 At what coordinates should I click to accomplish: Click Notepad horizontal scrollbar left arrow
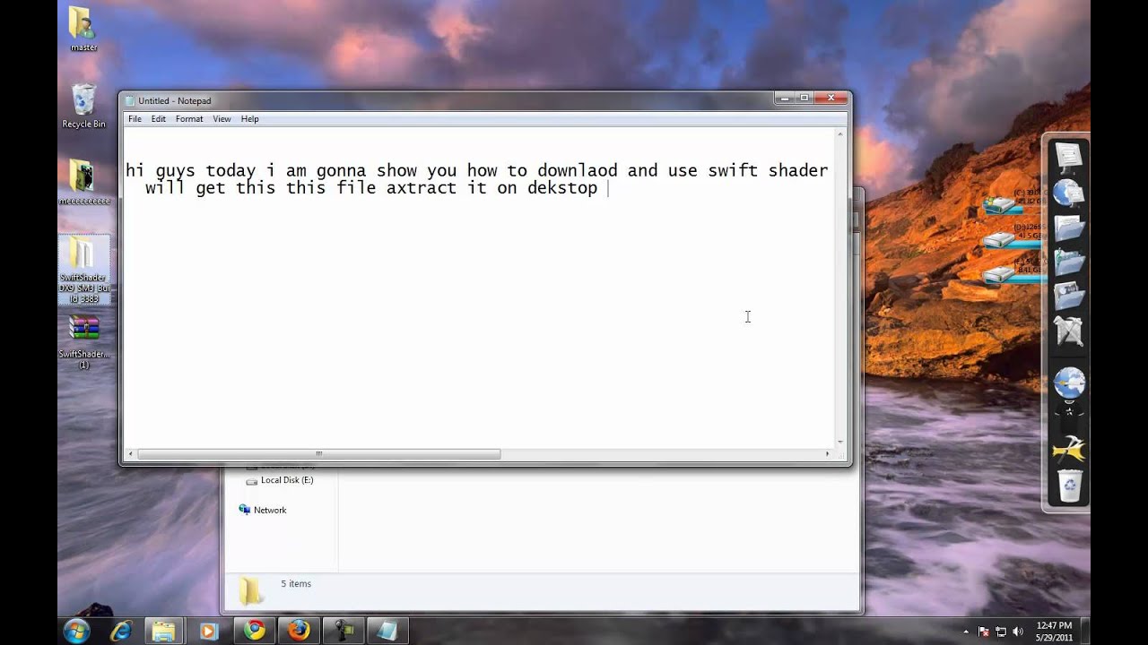click(x=131, y=454)
